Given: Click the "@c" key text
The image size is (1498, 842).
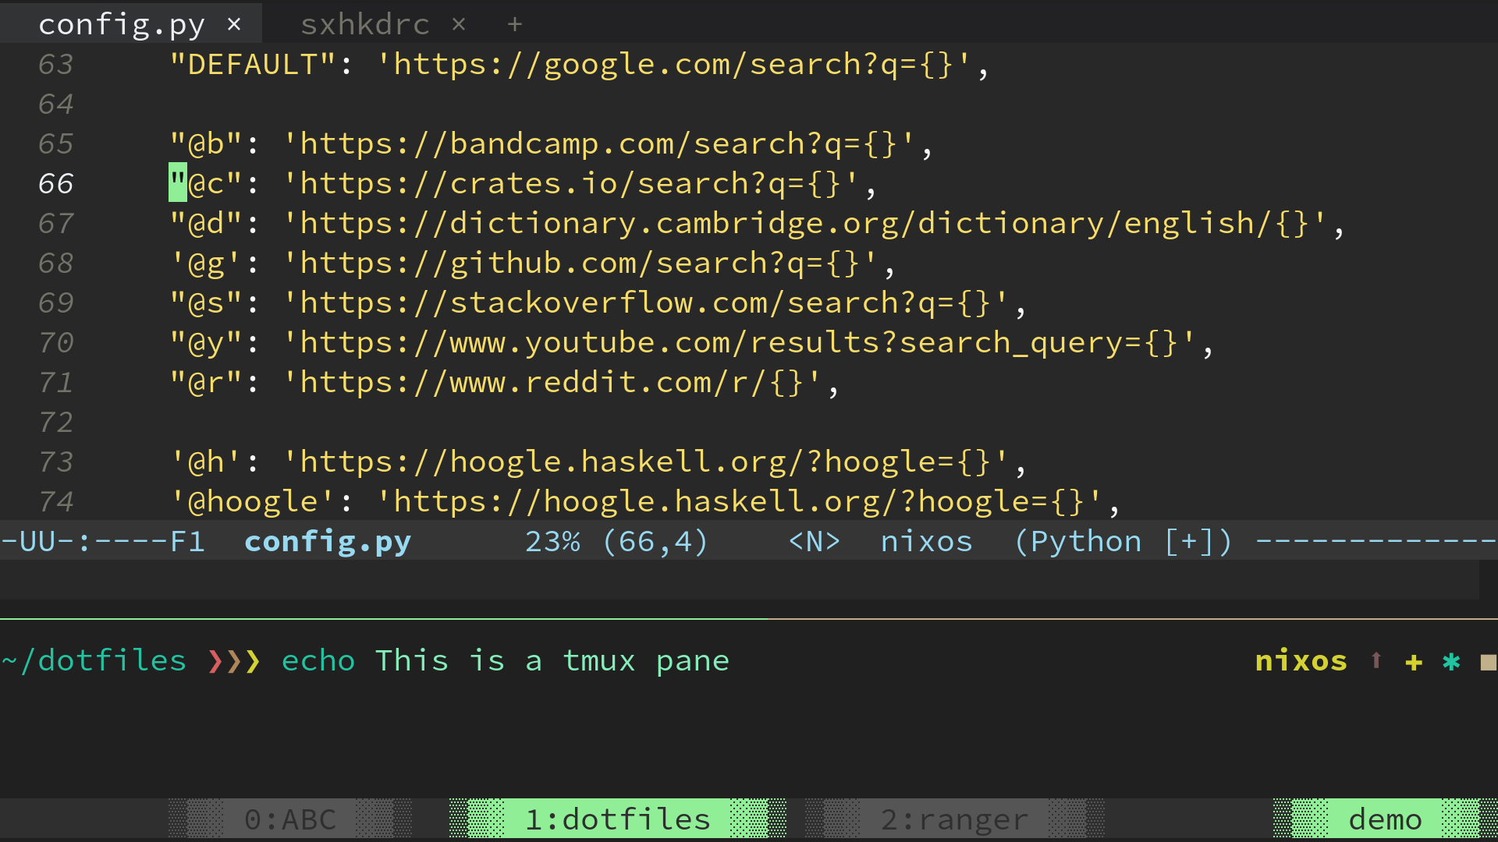Looking at the screenshot, I should click(x=206, y=183).
